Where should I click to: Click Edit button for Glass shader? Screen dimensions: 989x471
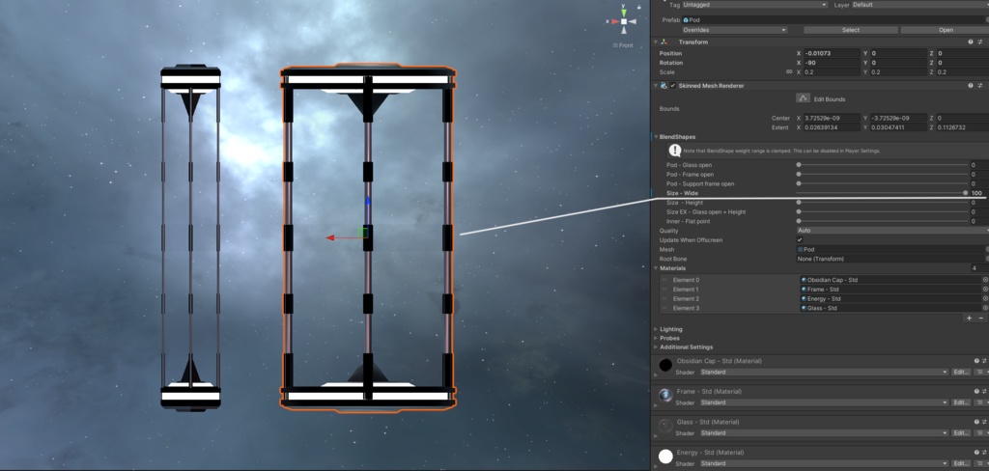(961, 432)
